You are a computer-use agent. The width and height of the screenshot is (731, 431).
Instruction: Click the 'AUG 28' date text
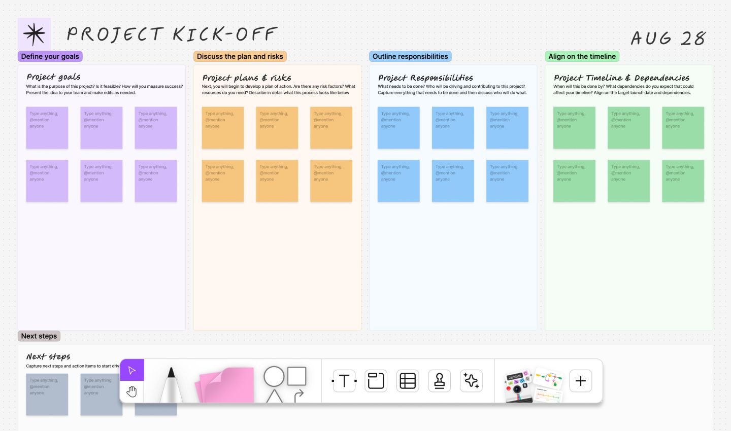click(669, 37)
